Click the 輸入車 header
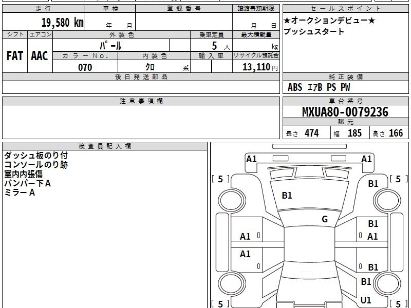 tap(211, 56)
